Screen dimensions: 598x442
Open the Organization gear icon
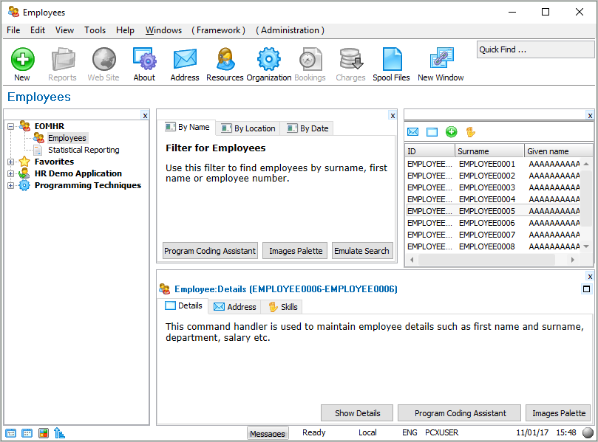(x=268, y=60)
